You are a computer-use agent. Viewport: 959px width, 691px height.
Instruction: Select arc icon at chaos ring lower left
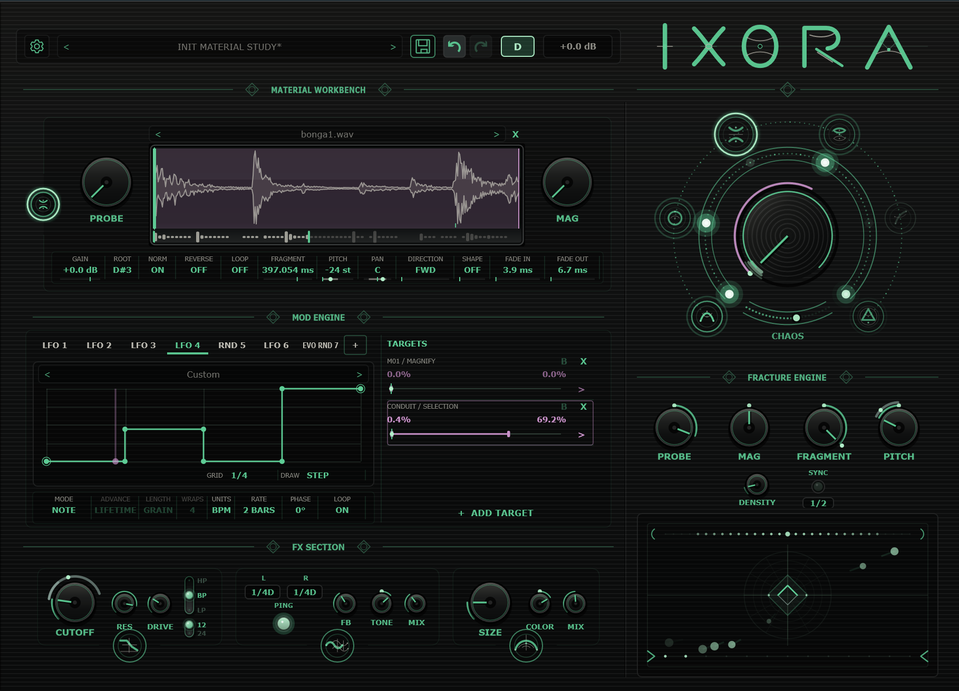[x=707, y=317]
